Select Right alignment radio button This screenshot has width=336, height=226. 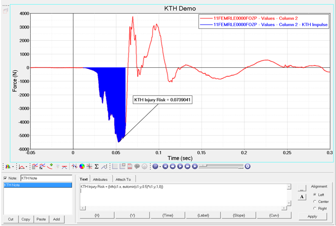click(315, 208)
